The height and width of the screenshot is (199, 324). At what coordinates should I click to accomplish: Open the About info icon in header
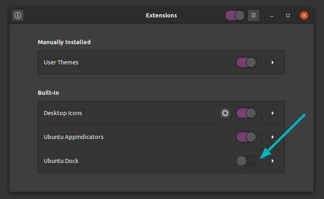18,15
